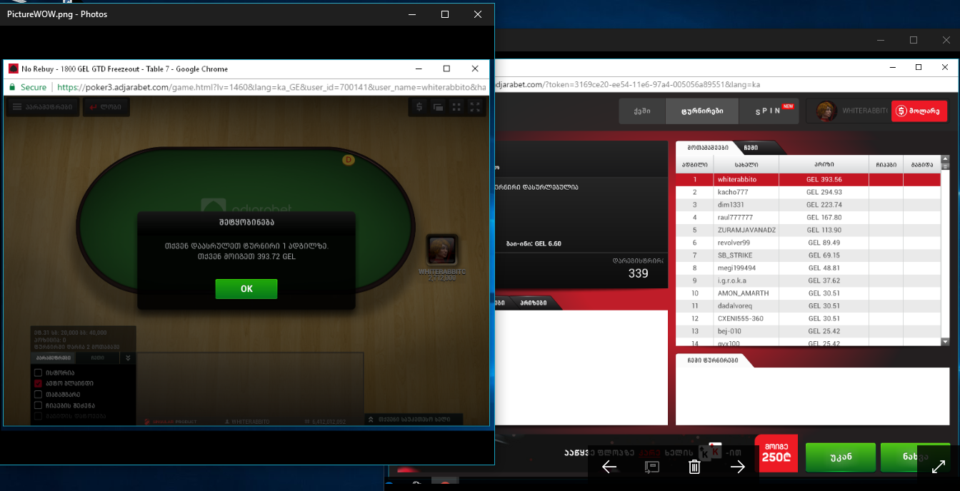This screenshot has height=491, width=960.
Task: Click the WHITERABBITO profile avatar in lobby header
Action: point(827,111)
